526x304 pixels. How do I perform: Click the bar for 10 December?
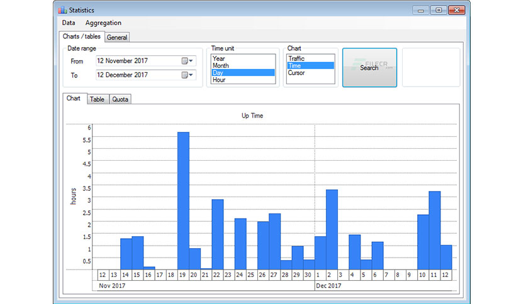click(x=423, y=242)
